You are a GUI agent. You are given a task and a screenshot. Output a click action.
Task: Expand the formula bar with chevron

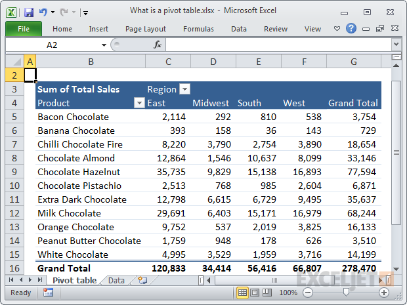point(396,45)
